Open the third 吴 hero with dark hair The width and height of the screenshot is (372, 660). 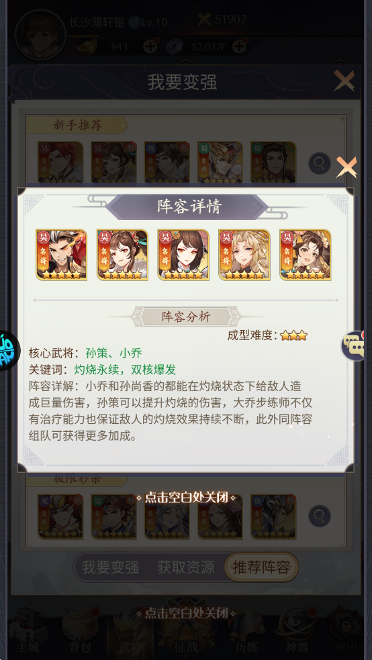click(183, 255)
